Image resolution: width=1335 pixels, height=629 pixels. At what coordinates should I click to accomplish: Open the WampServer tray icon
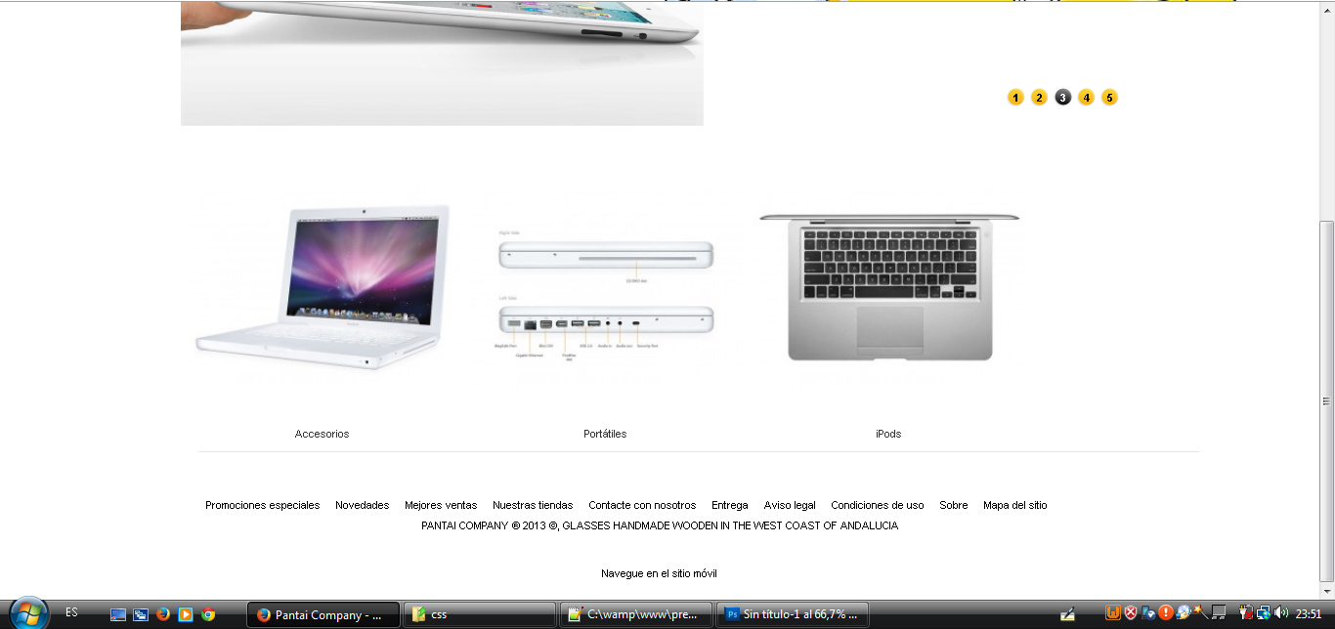coord(1112,613)
